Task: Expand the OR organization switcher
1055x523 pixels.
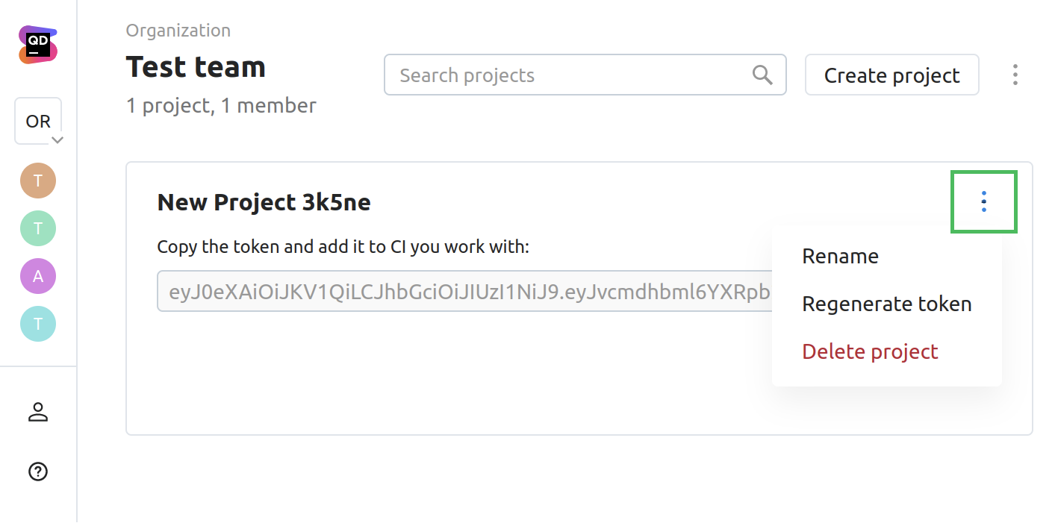Action: [x=39, y=122]
